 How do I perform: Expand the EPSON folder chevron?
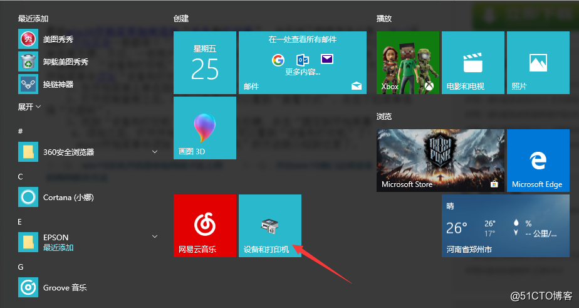(155, 236)
